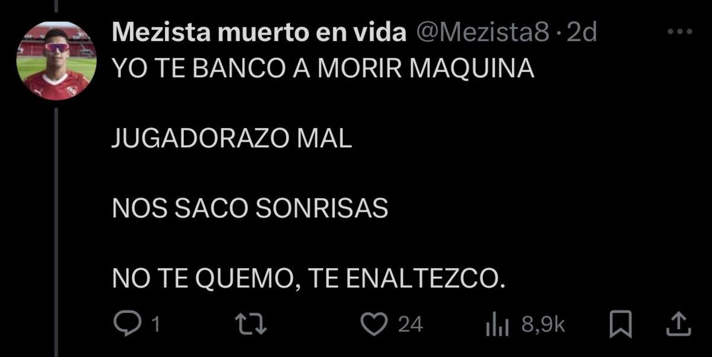
Task: Open the 2d timestamp of the tweet
Action: tap(581, 34)
